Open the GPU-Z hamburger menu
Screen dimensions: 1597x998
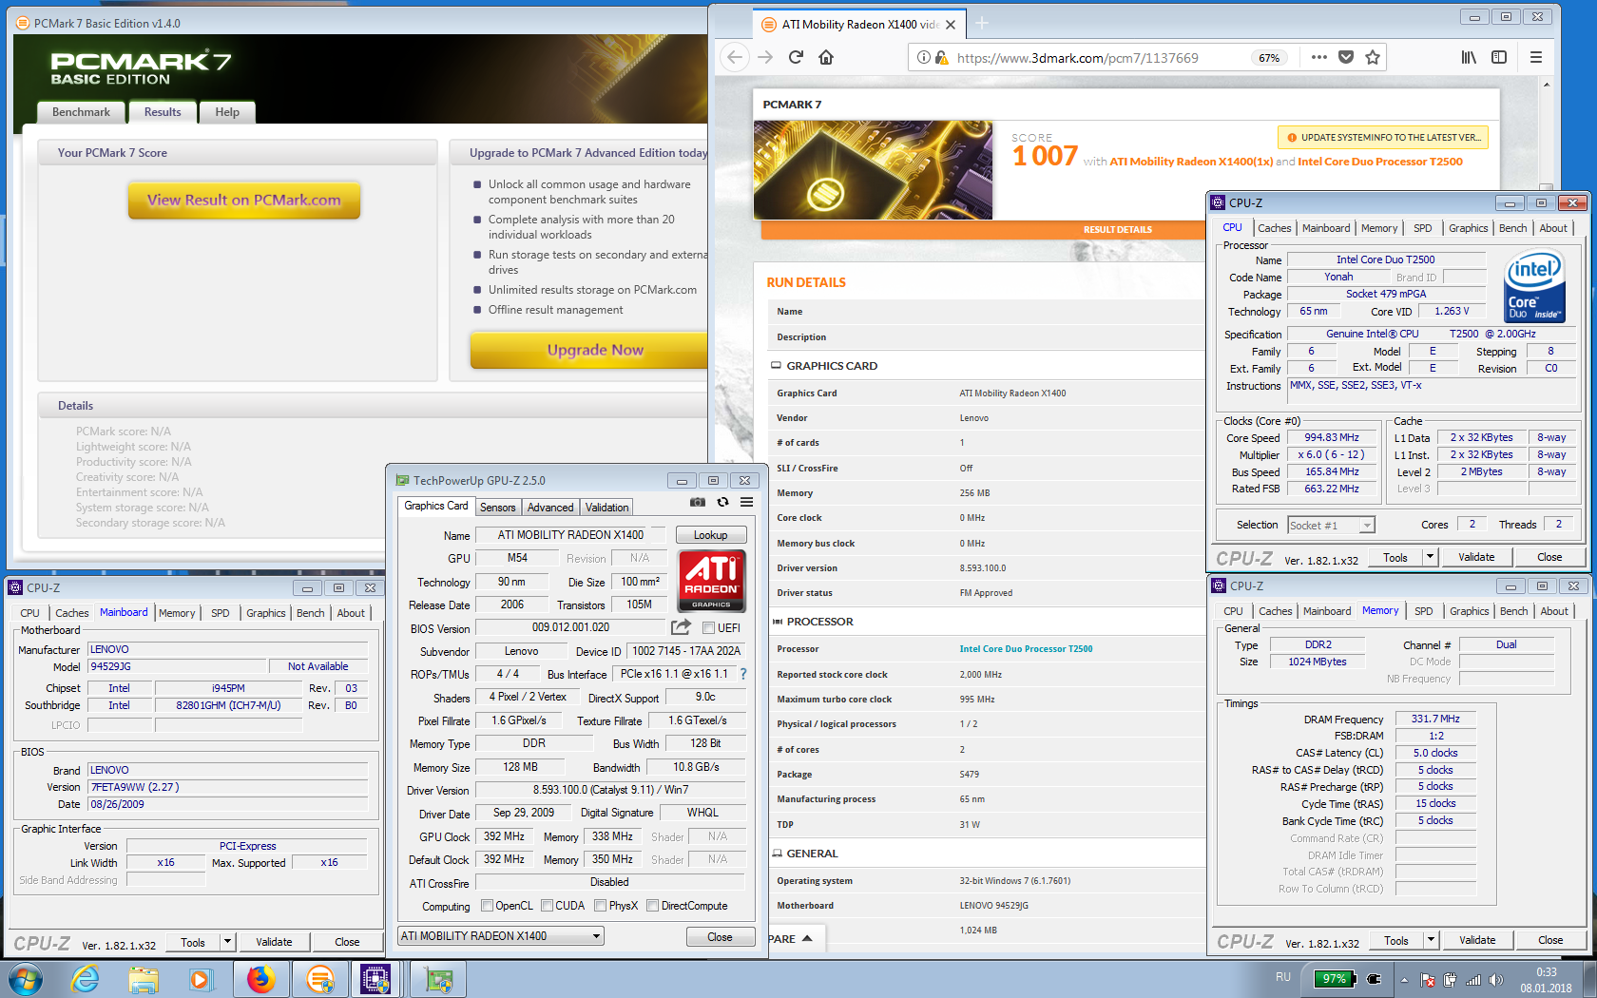point(747,502)
